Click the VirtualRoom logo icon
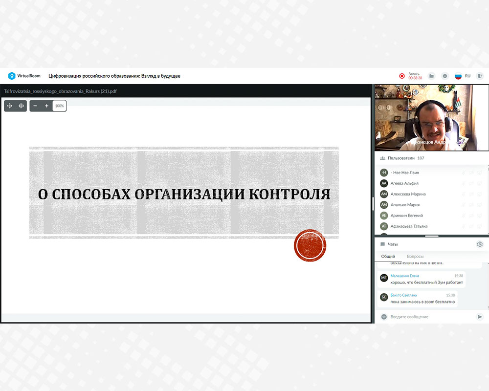Viewport: 489px width, 391px height. tap(12, 76)
